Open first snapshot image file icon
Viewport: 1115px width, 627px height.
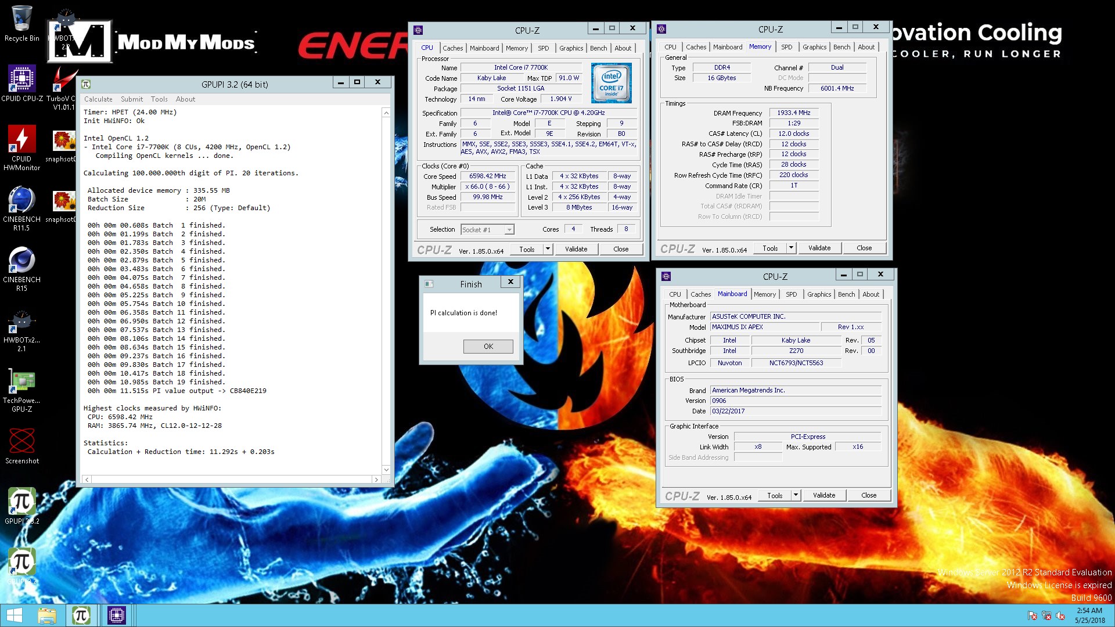pyautogui.click(x=63, y=146)
